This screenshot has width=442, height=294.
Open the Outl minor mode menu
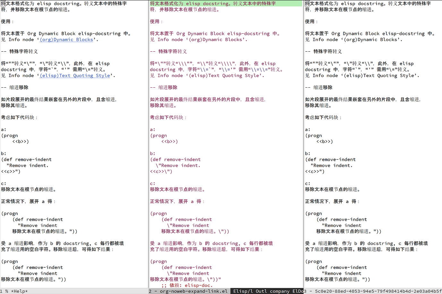260,291
